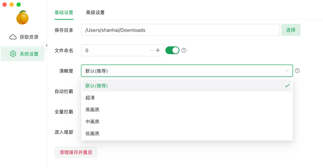Click the help icon beside 清晰度 dropdown
Screen dimensions: 323x168
point(297,71)
